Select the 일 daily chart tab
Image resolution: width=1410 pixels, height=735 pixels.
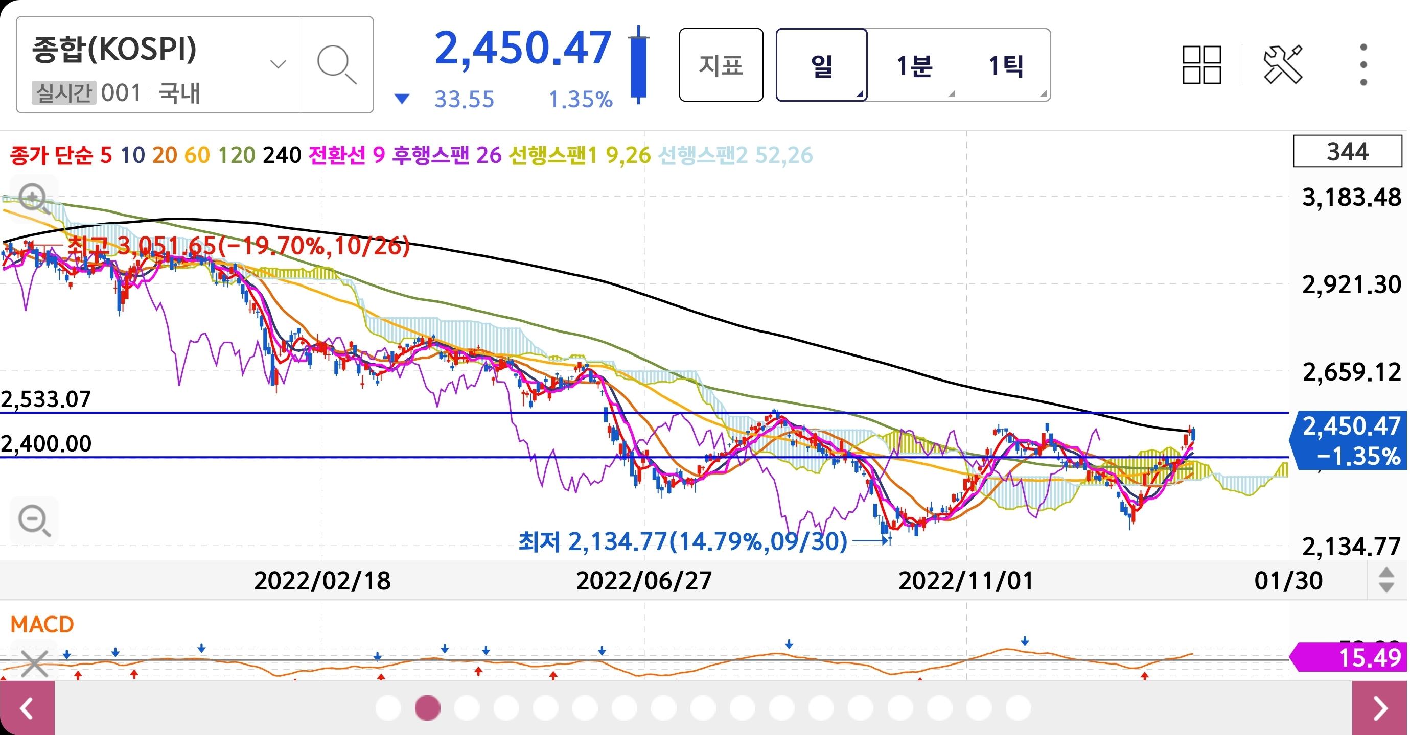point(821,65)
